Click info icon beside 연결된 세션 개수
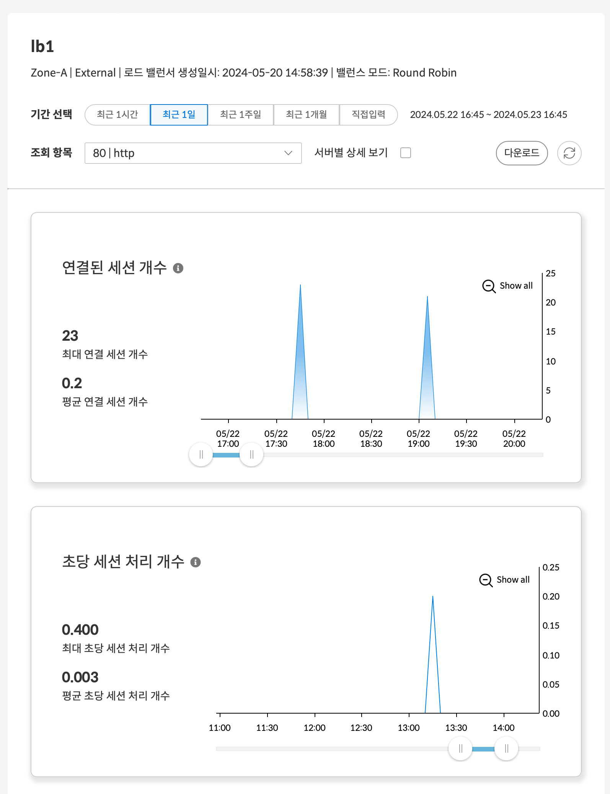Viewport: 610px width, 794px height. [x=178, y=268]
